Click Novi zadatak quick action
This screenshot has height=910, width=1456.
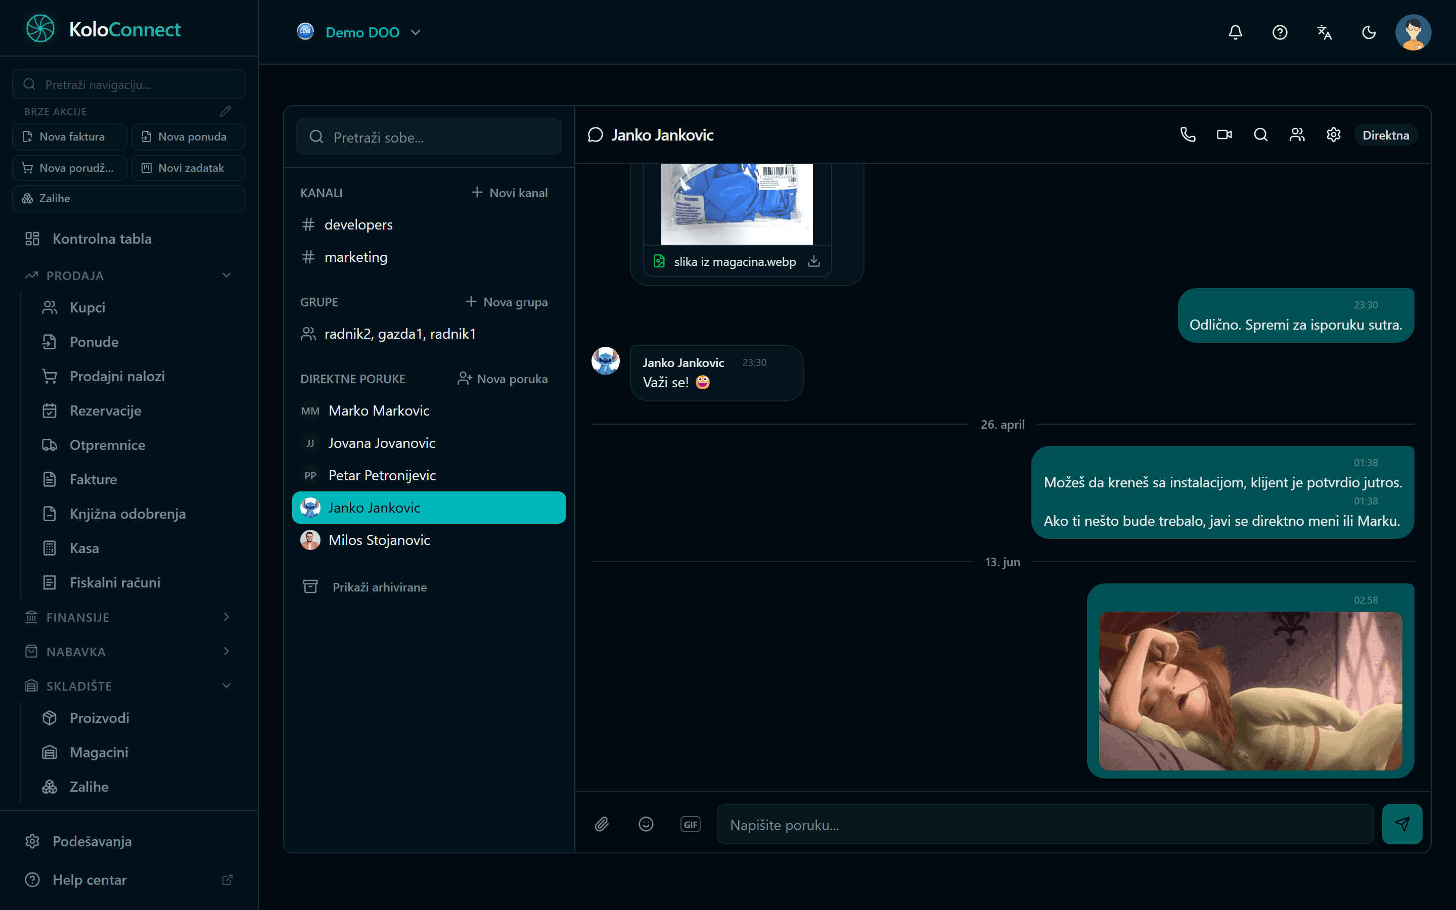click(x=188, y=168)
